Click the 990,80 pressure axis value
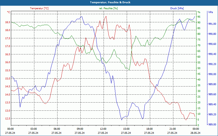 pos(212,34)
